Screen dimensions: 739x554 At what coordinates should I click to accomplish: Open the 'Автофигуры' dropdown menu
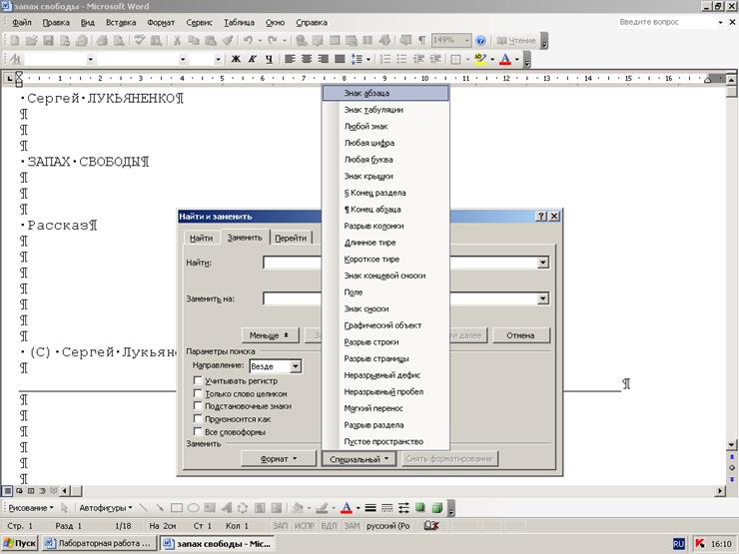(x=106, y=507)
